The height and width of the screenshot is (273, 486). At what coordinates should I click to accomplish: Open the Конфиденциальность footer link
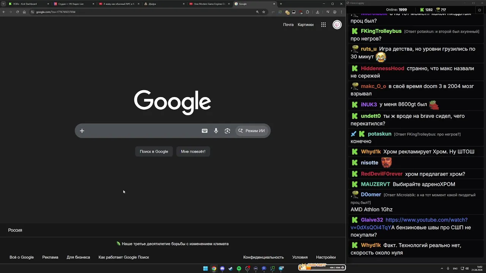264,257
